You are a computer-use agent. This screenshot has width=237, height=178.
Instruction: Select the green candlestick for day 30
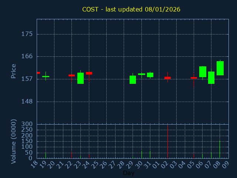[141, 74]
